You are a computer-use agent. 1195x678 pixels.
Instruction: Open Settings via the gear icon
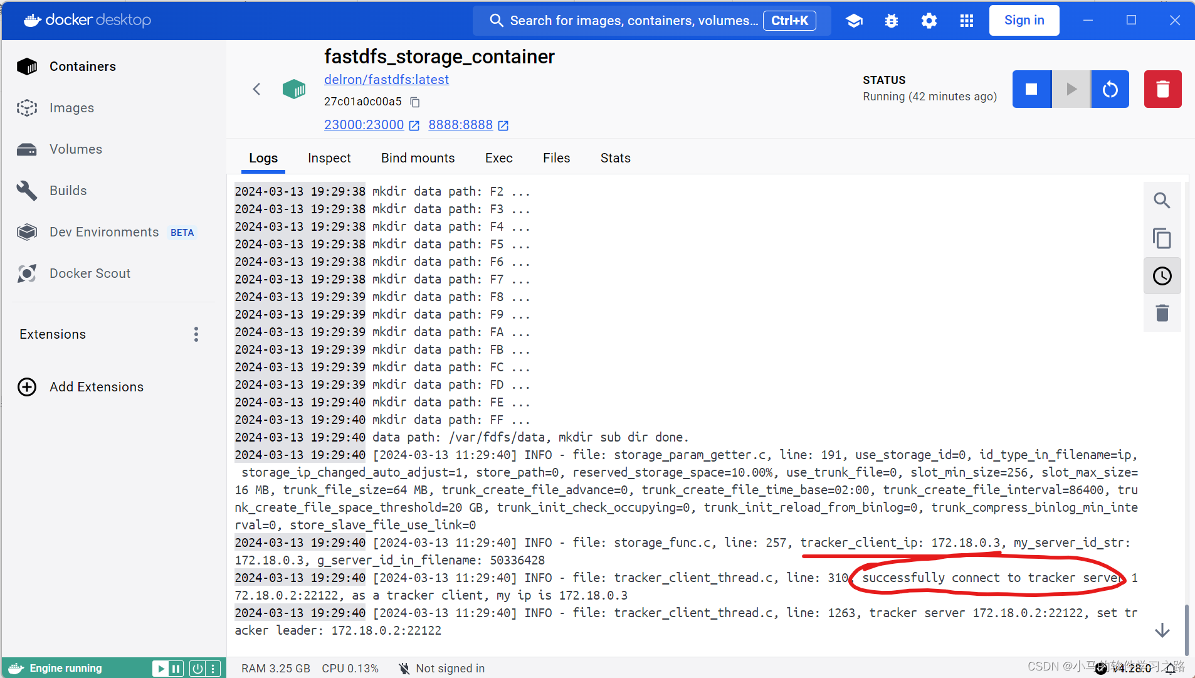pyautogui.click(x=929, y=21)
